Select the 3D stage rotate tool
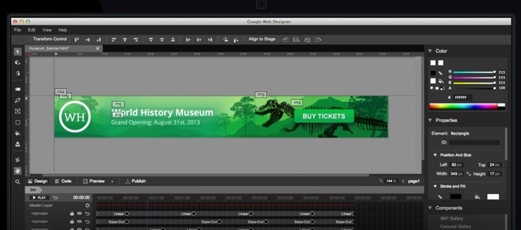The height and width of the screenshot is (230, 521). pos(18,74)
